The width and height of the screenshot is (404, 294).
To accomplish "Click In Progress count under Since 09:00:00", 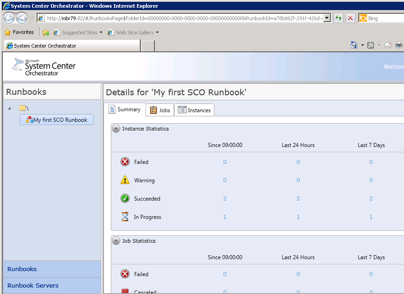I will pos(225,217).
